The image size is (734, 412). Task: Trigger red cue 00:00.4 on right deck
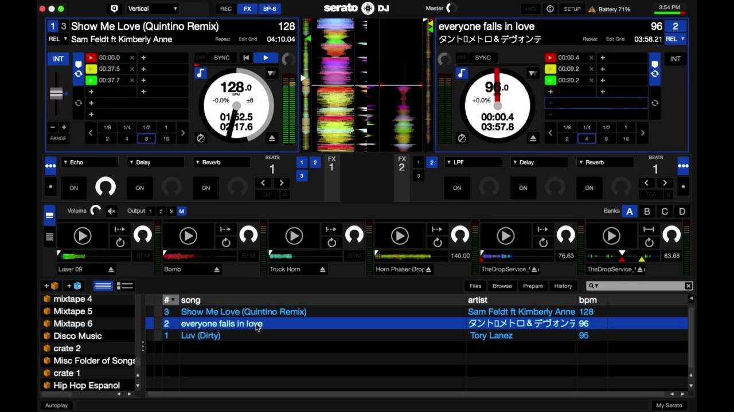pyautogui.click(x=550, y=58)
